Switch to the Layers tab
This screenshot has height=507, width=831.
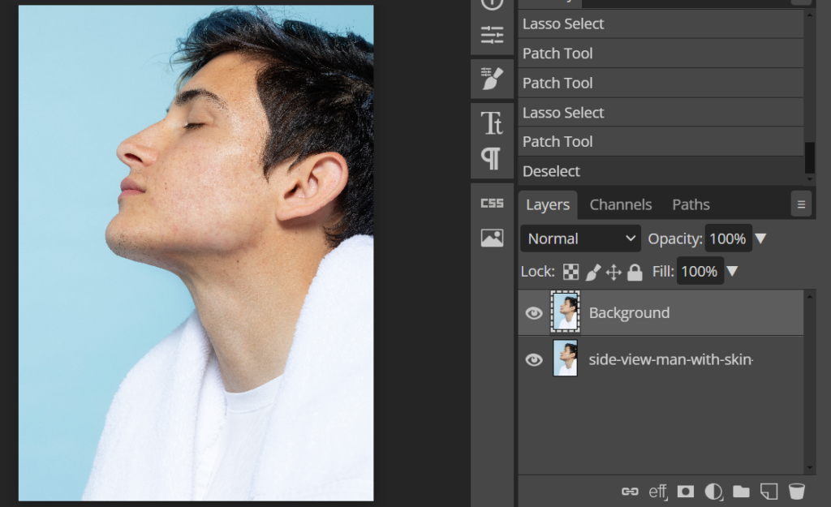point(548,204)
